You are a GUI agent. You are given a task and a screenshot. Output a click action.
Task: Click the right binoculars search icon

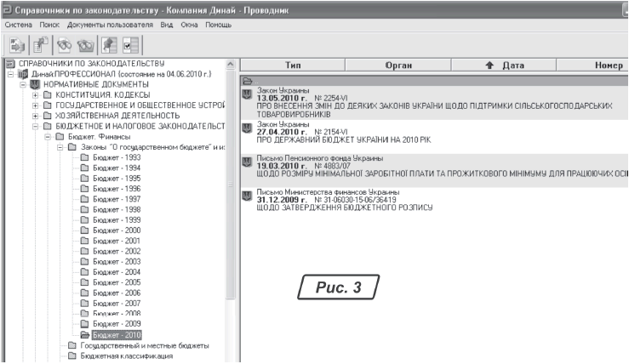(x=86, y=45)
